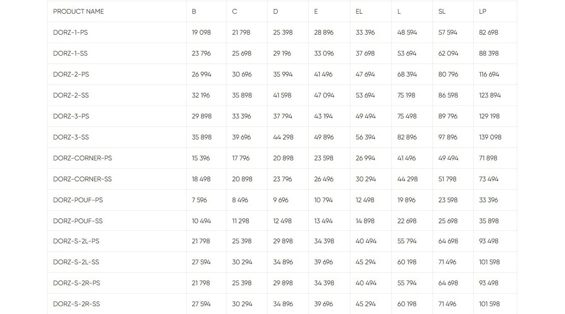Select the DORZ-POUF-PS product name
The image size is (565, 314).
[x=78, y=200]
